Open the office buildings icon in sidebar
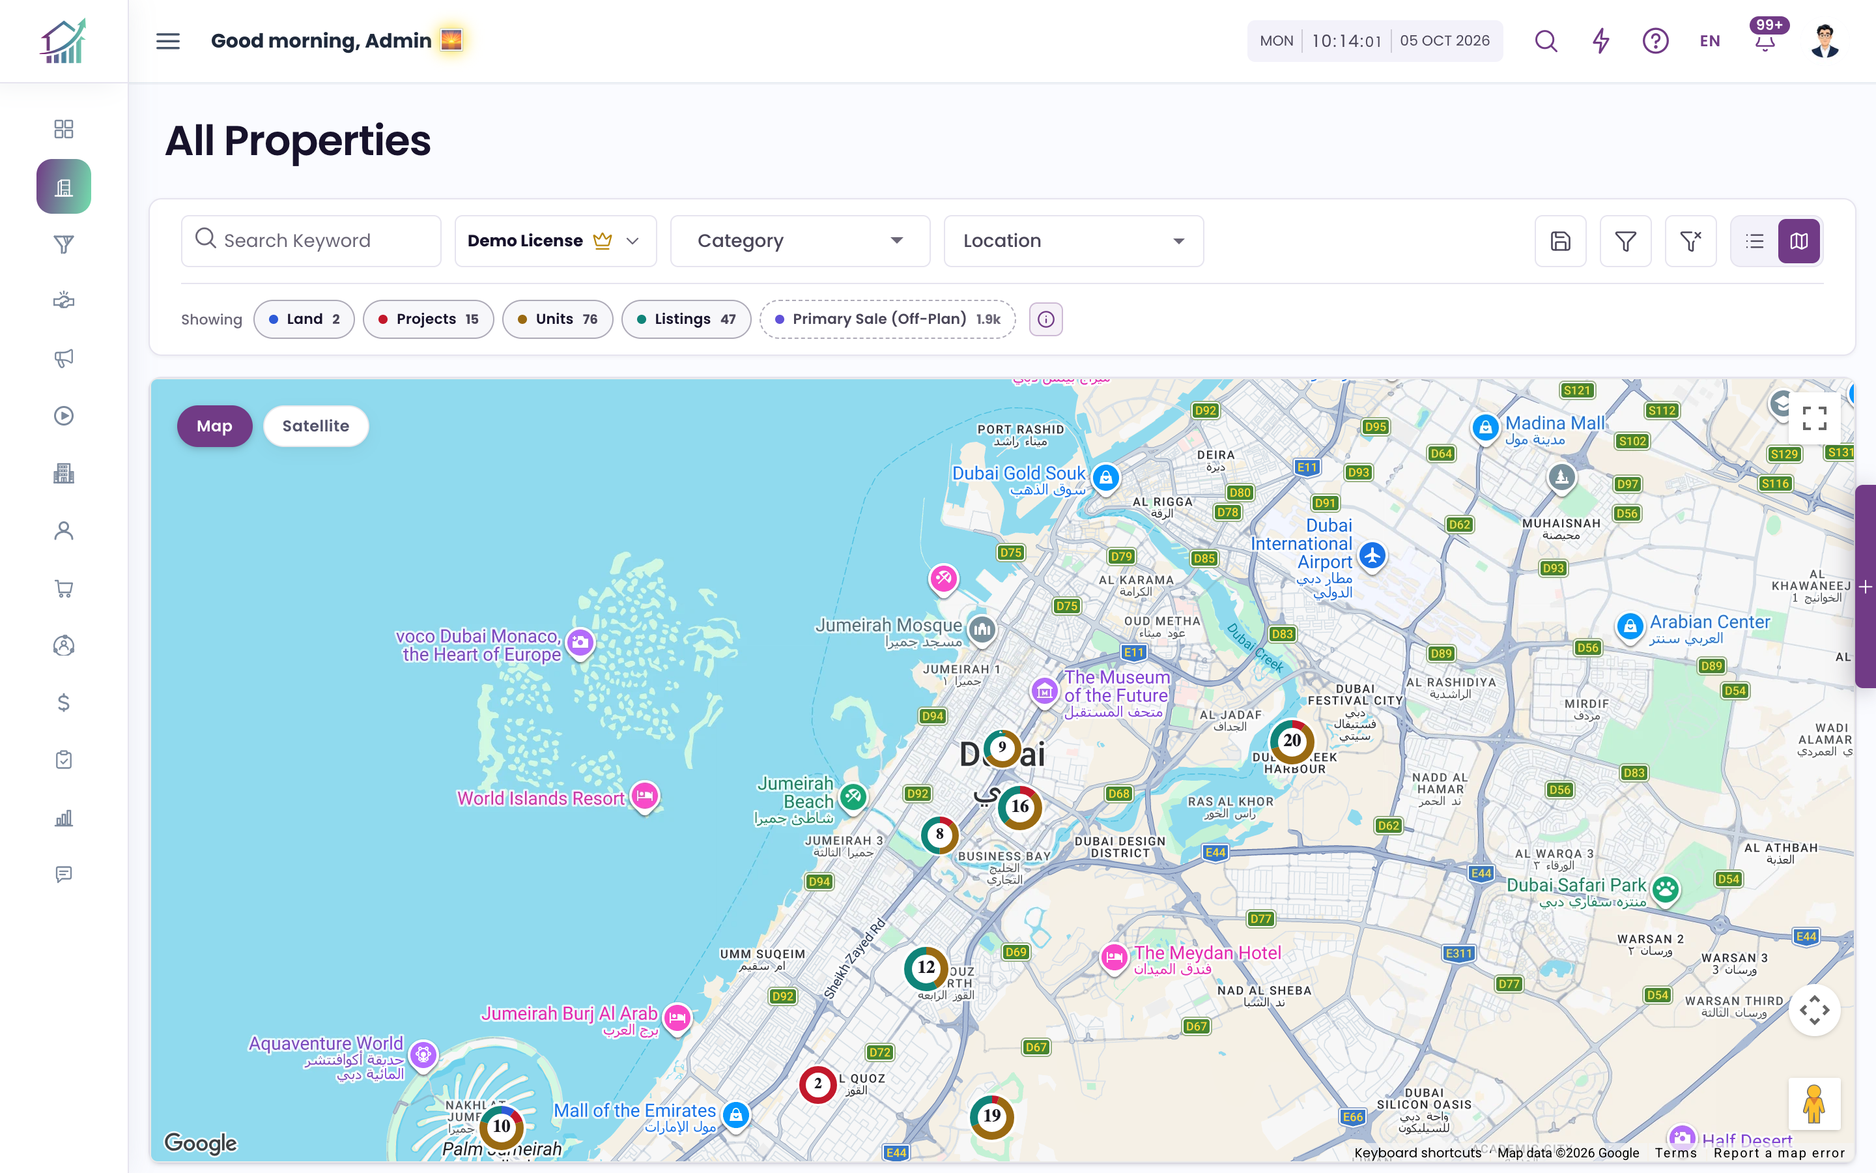This screenshot has width=1876, height=1173. 64,473
